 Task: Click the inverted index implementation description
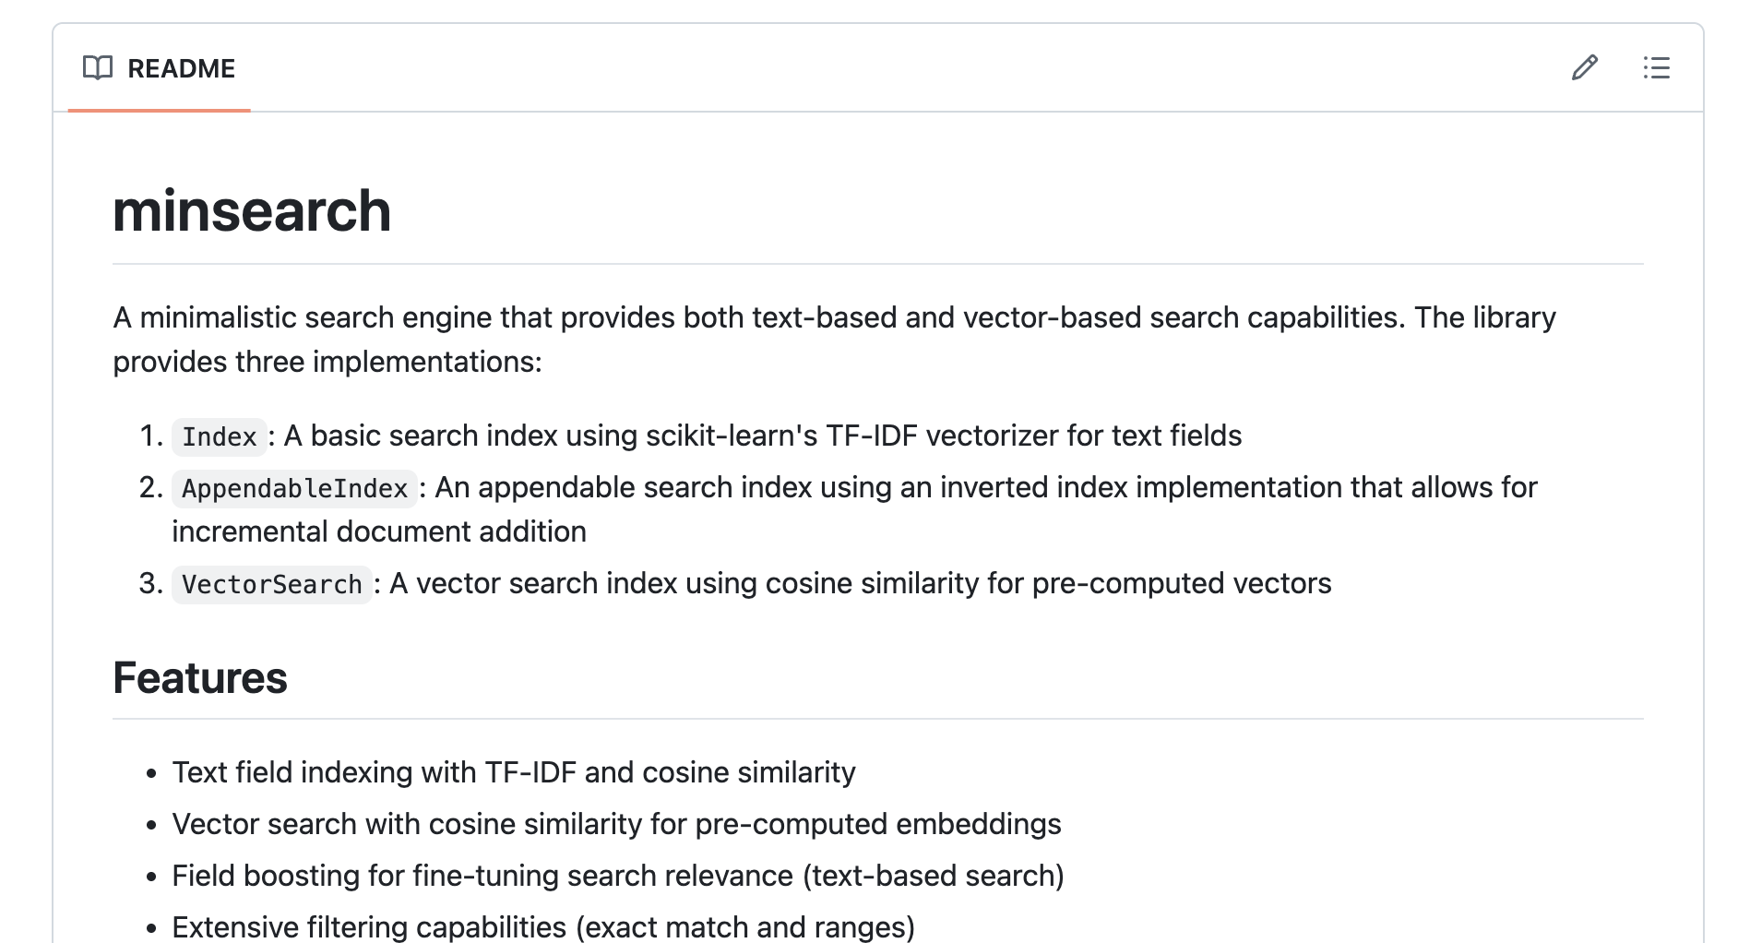click(x=985, y=487)
